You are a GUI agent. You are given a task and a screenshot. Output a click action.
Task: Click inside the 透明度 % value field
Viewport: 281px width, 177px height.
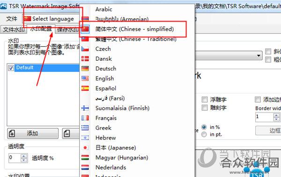point(15,158)
